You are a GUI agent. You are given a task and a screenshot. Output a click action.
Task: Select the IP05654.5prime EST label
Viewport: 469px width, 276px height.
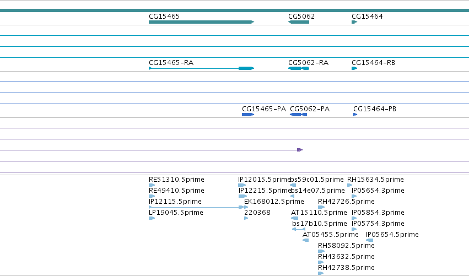tap(392, 235)
